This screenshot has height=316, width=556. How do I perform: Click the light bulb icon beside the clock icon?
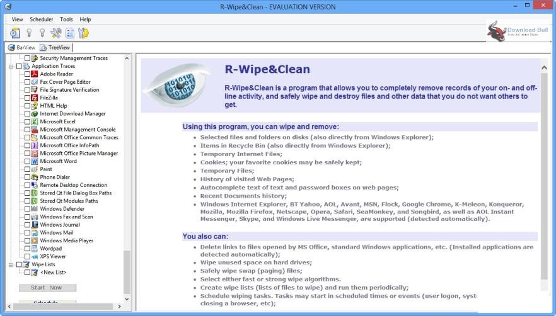tap(29, 33)
